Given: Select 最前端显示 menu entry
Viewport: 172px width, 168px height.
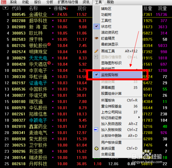Looking at the screenshot, I should point(109,44).
